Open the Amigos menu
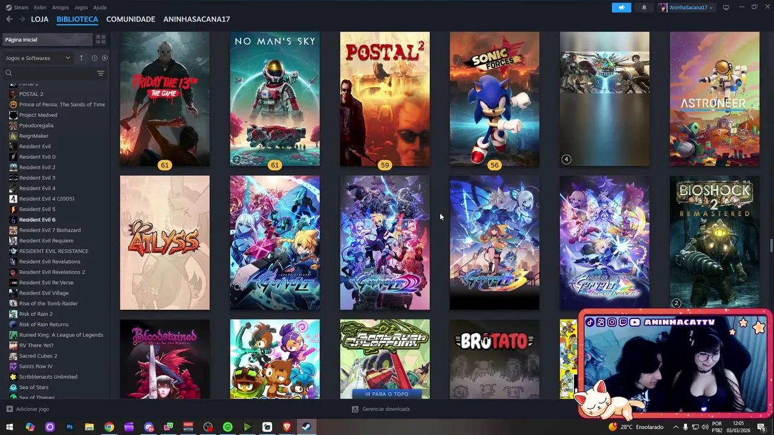Screen dimensions: 774x435 60,7
